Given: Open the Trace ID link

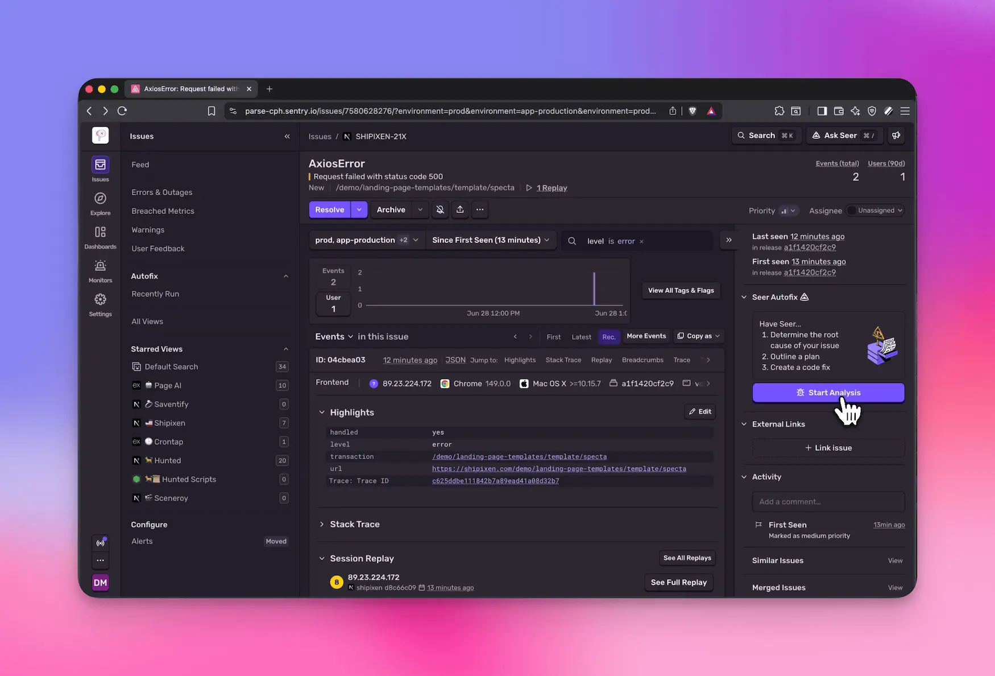Looking at the screenshot, I should 495,481.
